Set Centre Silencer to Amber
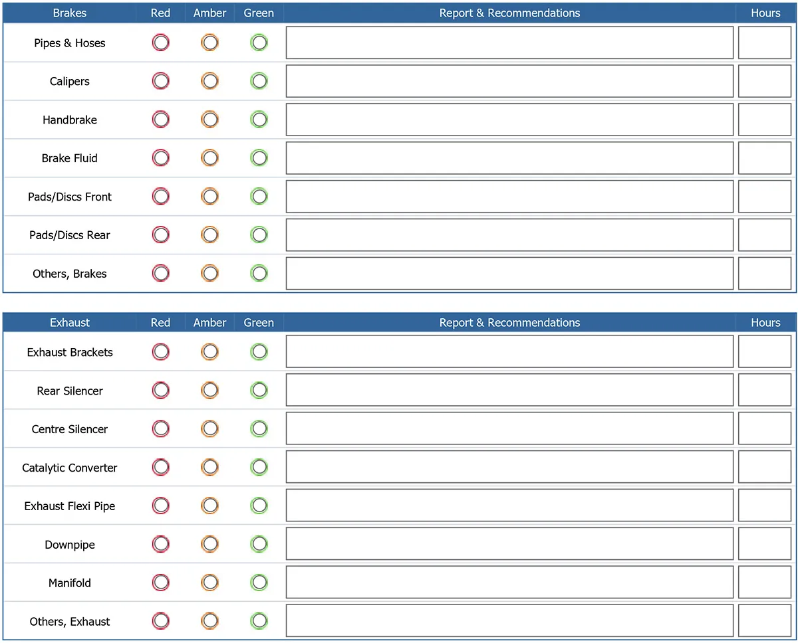 (209, 429)
